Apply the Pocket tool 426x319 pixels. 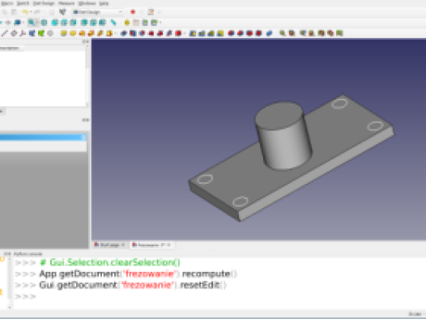click(124, 33)
